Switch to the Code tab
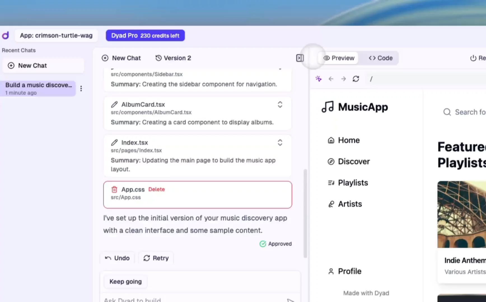The height and width of the screenshot is (302, 486). (x=381, y=58)
